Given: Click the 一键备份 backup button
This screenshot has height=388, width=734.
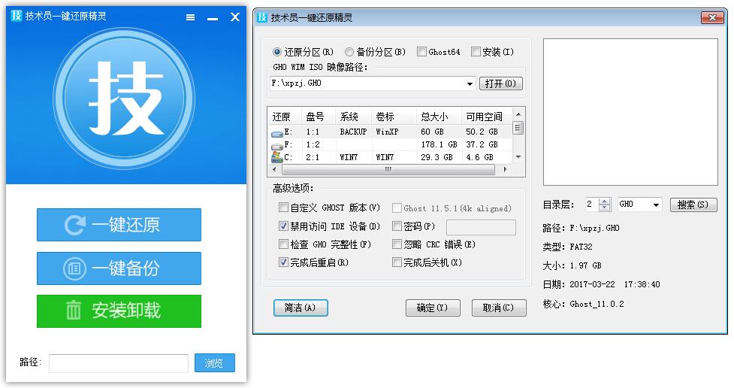Looking at the screenshot, I should (119, 268).
